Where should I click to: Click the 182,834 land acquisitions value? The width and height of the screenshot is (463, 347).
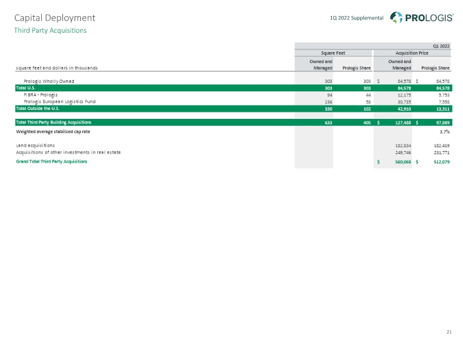click(403, 146)
